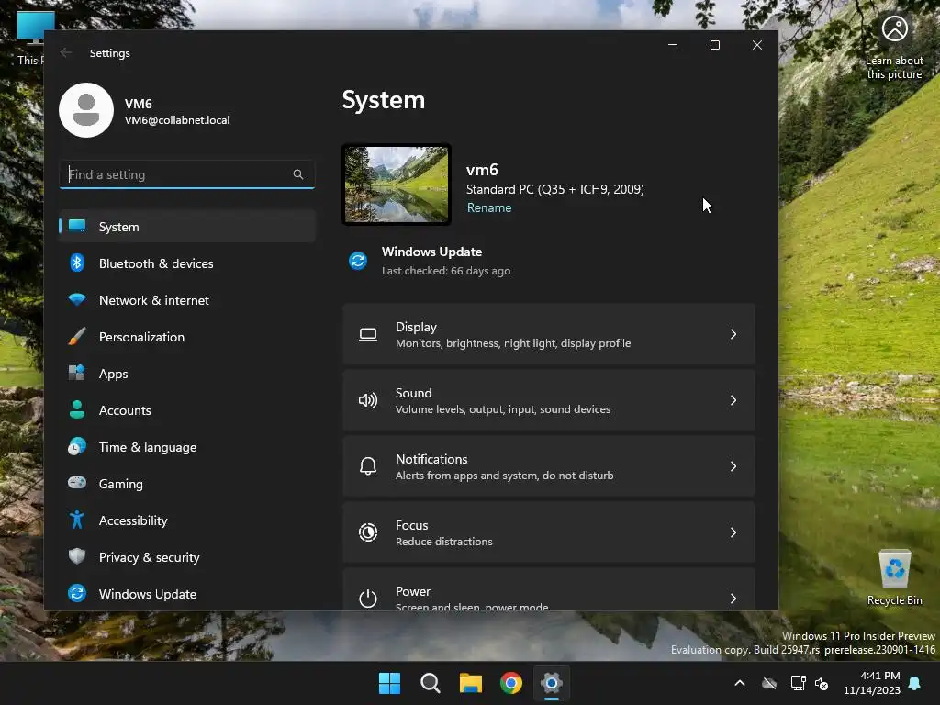The width and height of the screenshot is (940, 705).
Task: Open the Focus settings card
Action: click(549, 532)
